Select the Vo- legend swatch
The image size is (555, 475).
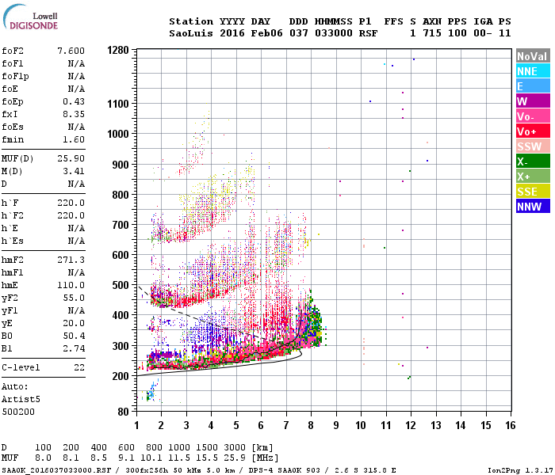point(533,116)
